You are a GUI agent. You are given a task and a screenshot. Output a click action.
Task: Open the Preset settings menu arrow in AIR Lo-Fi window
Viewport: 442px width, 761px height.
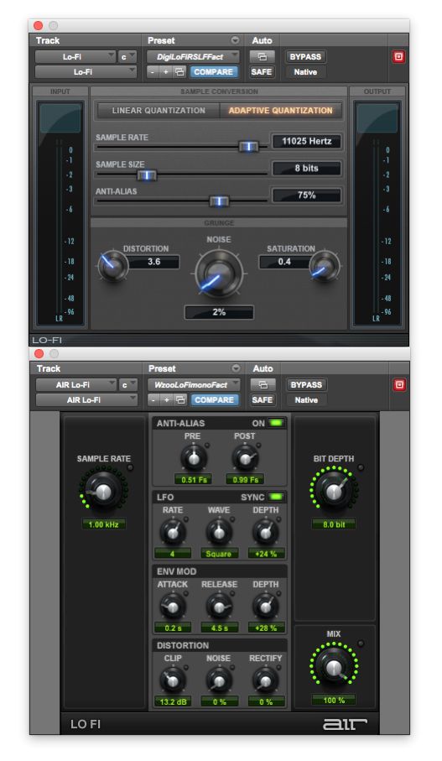click(x=237, y=368)
